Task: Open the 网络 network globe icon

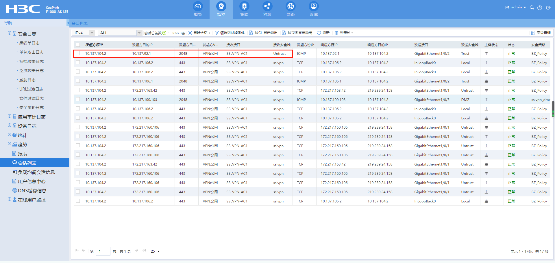Action: [290, 7]
